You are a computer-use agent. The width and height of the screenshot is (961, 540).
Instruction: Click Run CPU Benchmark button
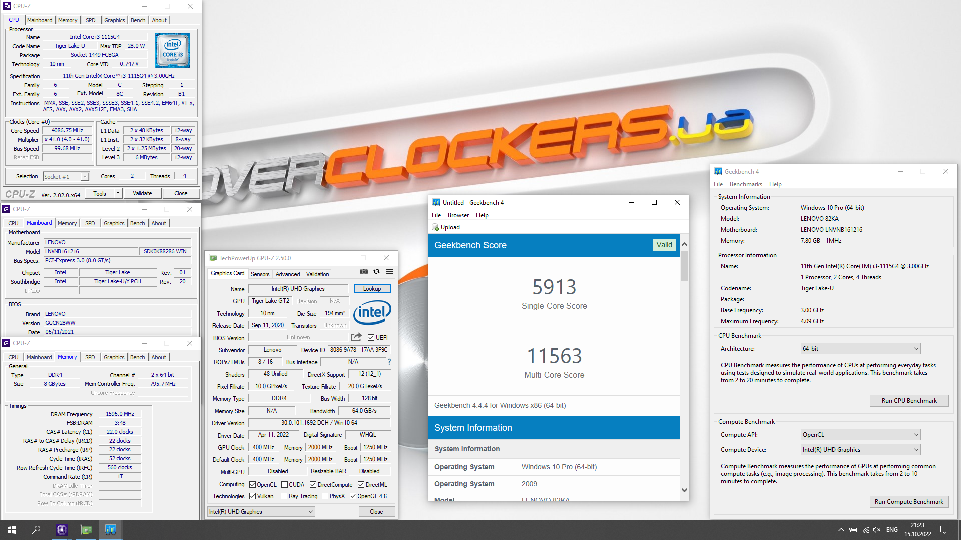909,401
